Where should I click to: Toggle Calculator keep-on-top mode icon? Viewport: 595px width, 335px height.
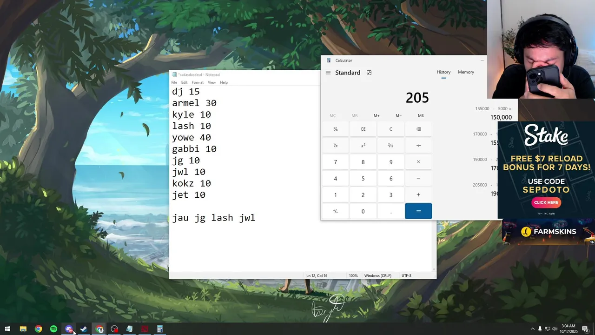click(x=369, y=73)
